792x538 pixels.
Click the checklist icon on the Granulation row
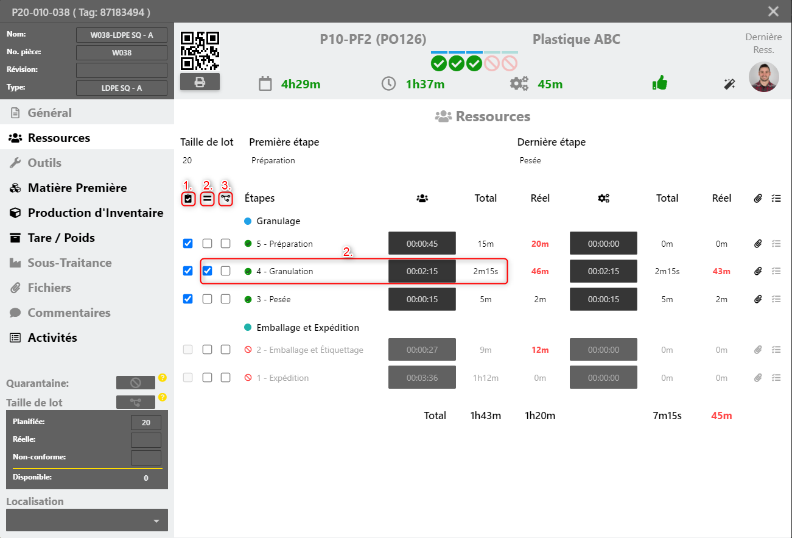coord(776,271)
